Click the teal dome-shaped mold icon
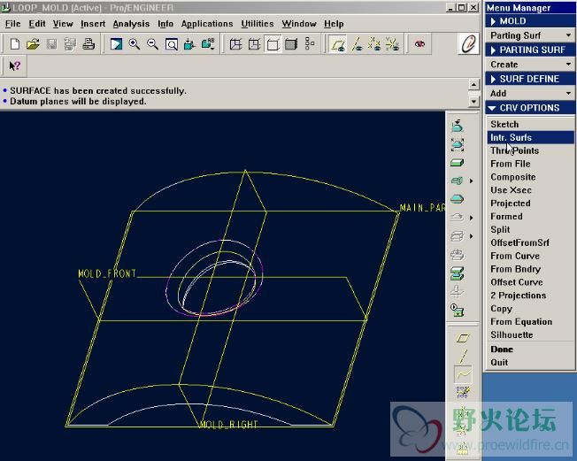Viewport: 577px width, 461px height. point(457,199)
